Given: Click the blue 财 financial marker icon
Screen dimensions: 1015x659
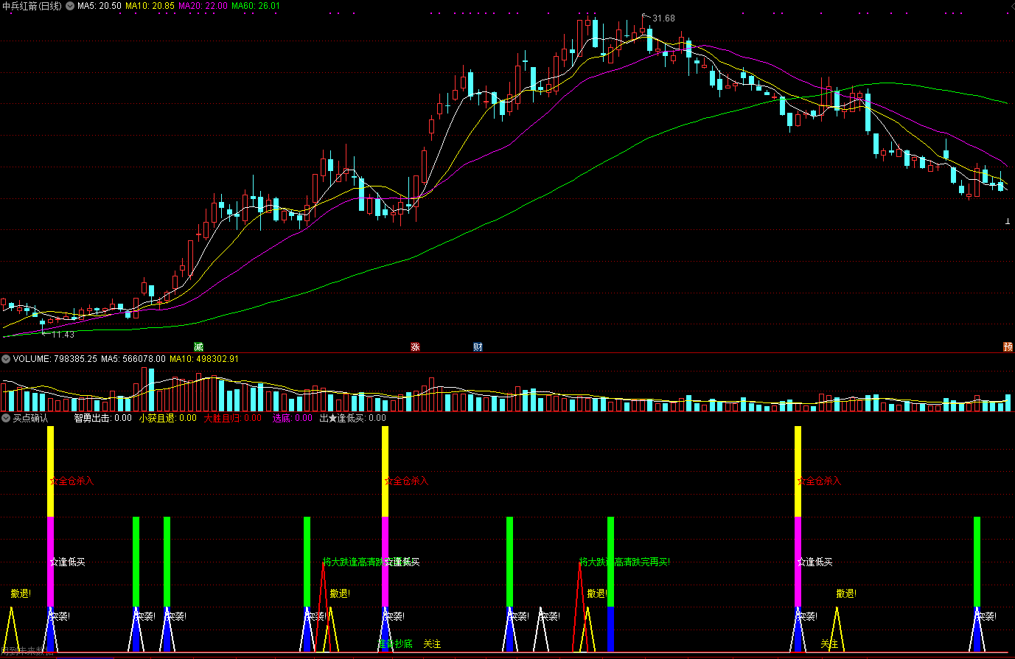Looking at the screenshot, I should [478, 347].
